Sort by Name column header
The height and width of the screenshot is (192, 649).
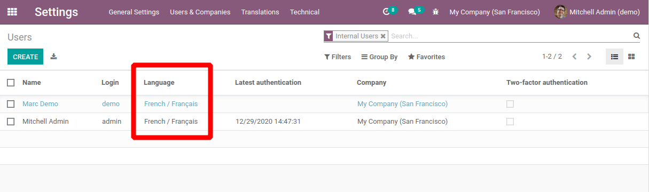(x=32, y=83)
